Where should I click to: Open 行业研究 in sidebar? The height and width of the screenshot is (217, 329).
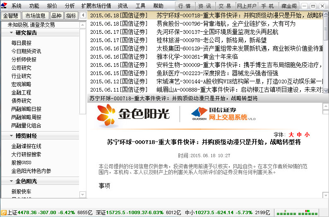pos(22,76)
